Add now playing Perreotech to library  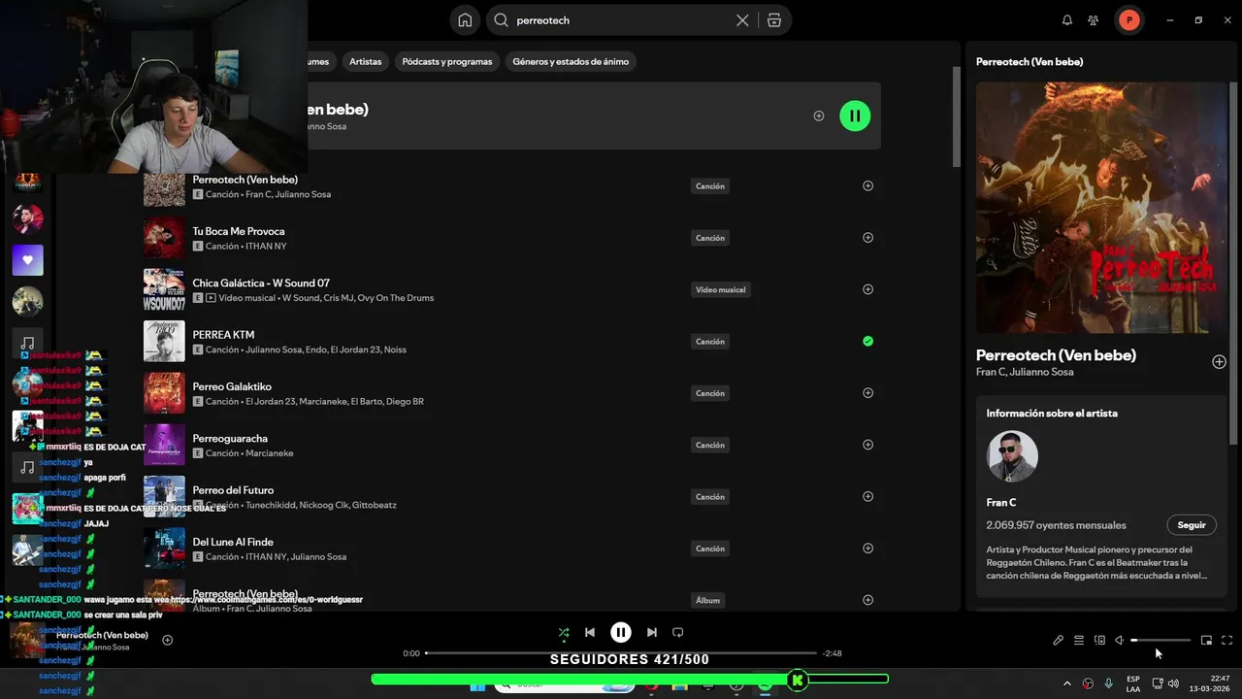[x=1219, y=362]
